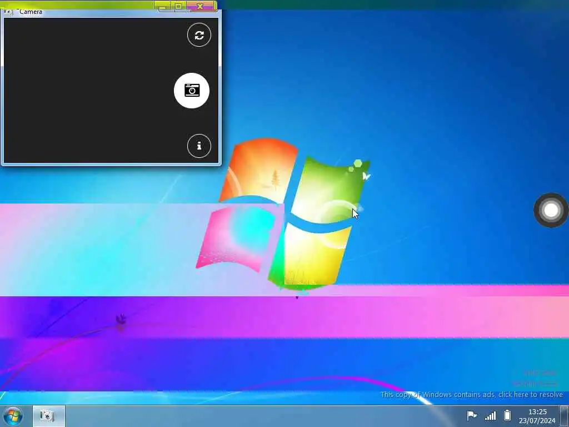Click the Windows contains ads resolve notice
The height and width of the screenshot is (427, 569).
(x=472, y=395)
